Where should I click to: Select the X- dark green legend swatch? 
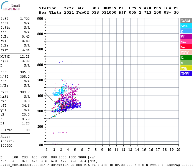click(x=186, y=58)
